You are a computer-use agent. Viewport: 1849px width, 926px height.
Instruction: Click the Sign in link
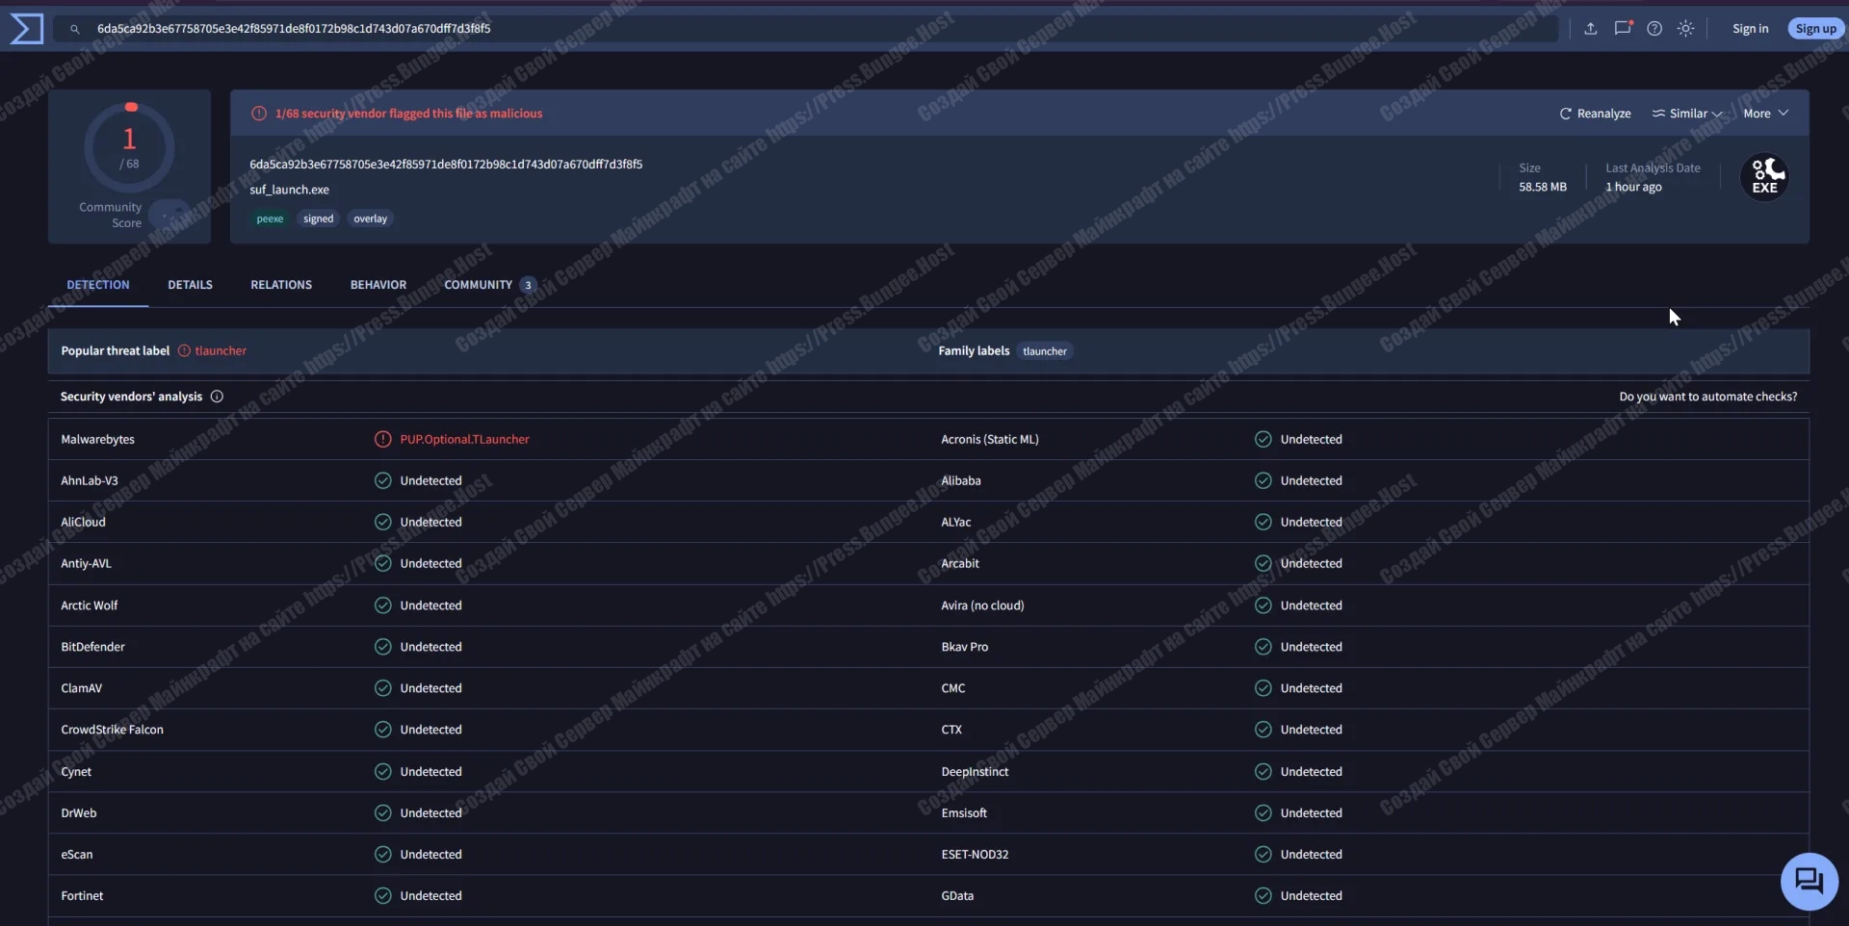[x=1750, y=29]
